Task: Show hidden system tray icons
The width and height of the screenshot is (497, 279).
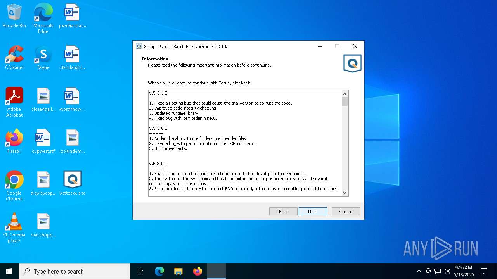Action: [419, 271]
